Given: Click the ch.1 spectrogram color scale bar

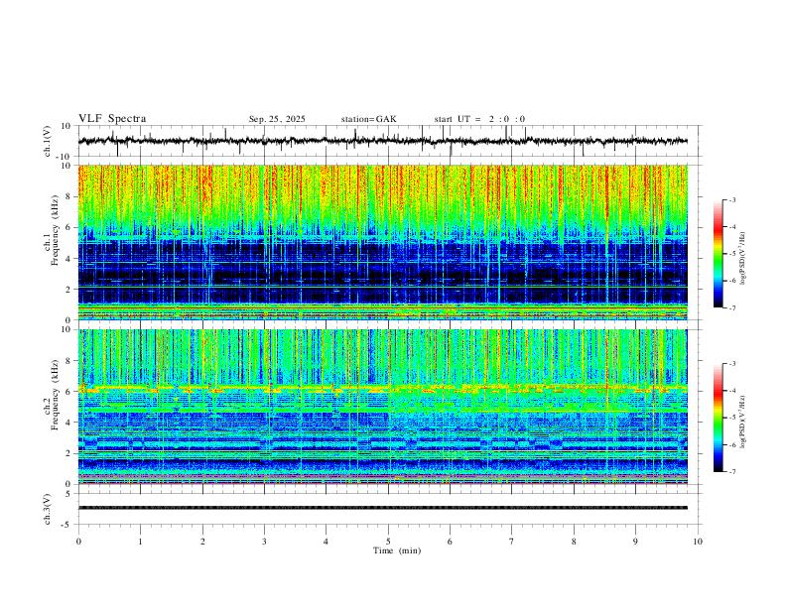Looking at the screenshot, I should [x=718, y=254].
